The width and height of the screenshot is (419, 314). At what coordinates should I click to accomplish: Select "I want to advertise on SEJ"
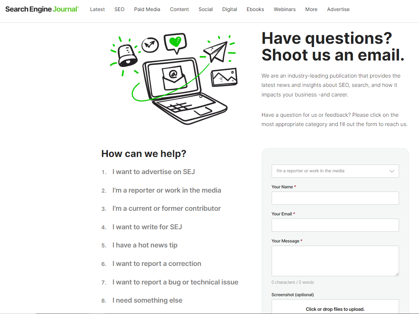153,172
